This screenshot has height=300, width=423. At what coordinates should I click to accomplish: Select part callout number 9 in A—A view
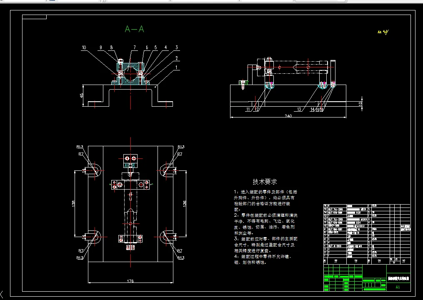pos(100,47)
